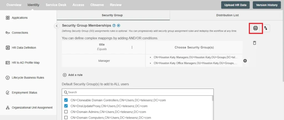The height and width of the screenshot is (120, 284).
Task: Open the Overview top menu
Action: pyautogui.click(x=14, y=5)
